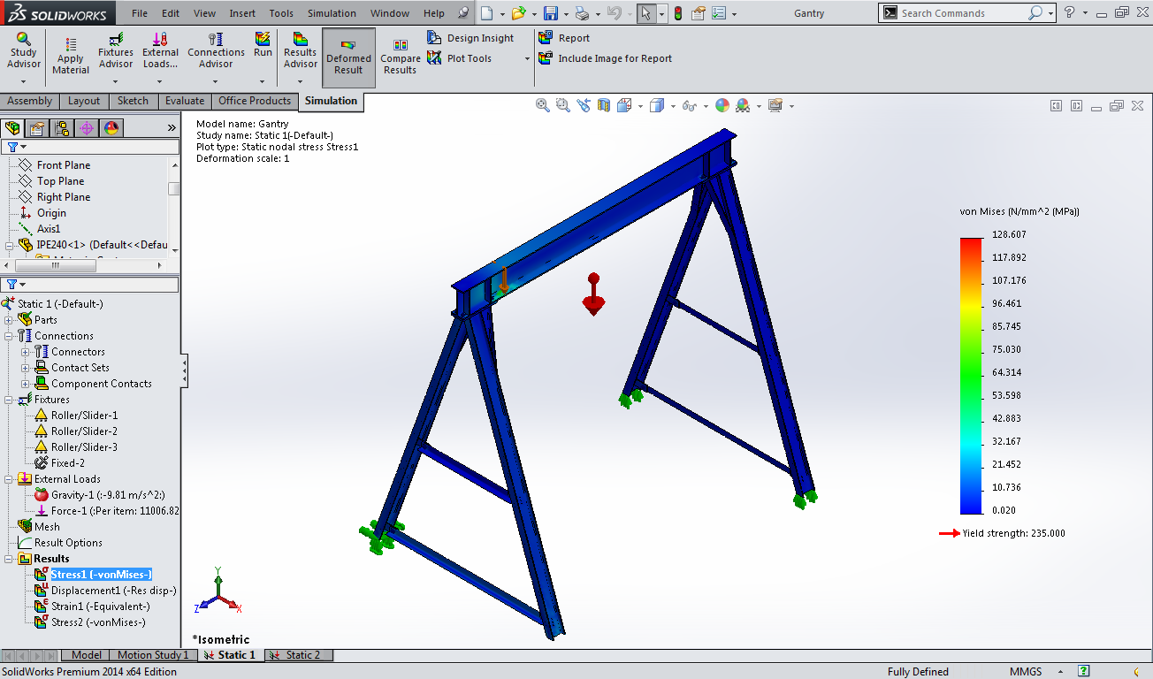Collapse the Results folder
This screenshot has width=1153, height=679.
[9, 559]
